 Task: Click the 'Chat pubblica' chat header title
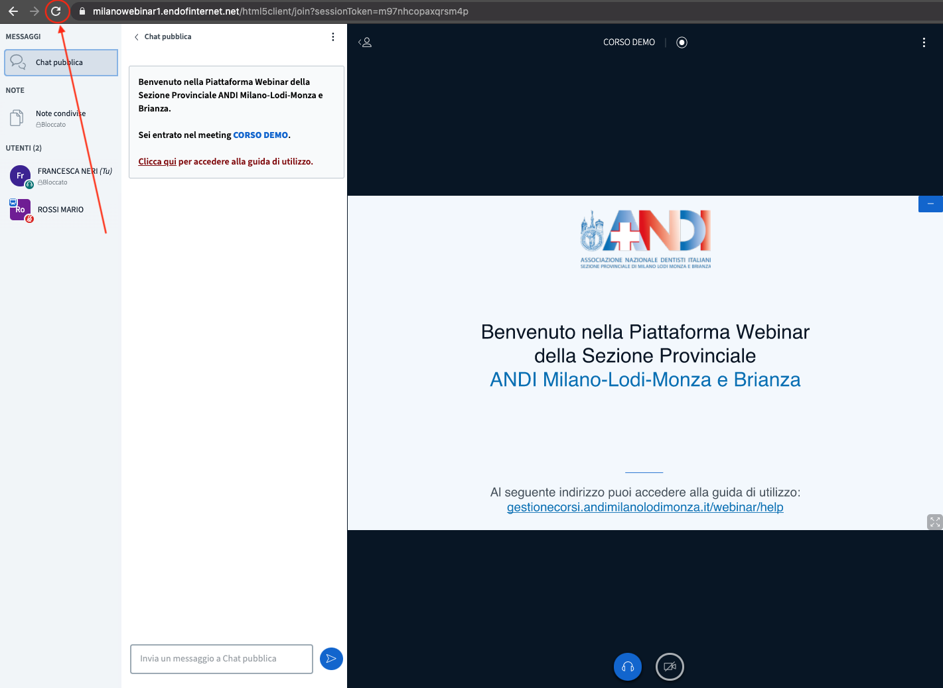click(x=168, y=37)
